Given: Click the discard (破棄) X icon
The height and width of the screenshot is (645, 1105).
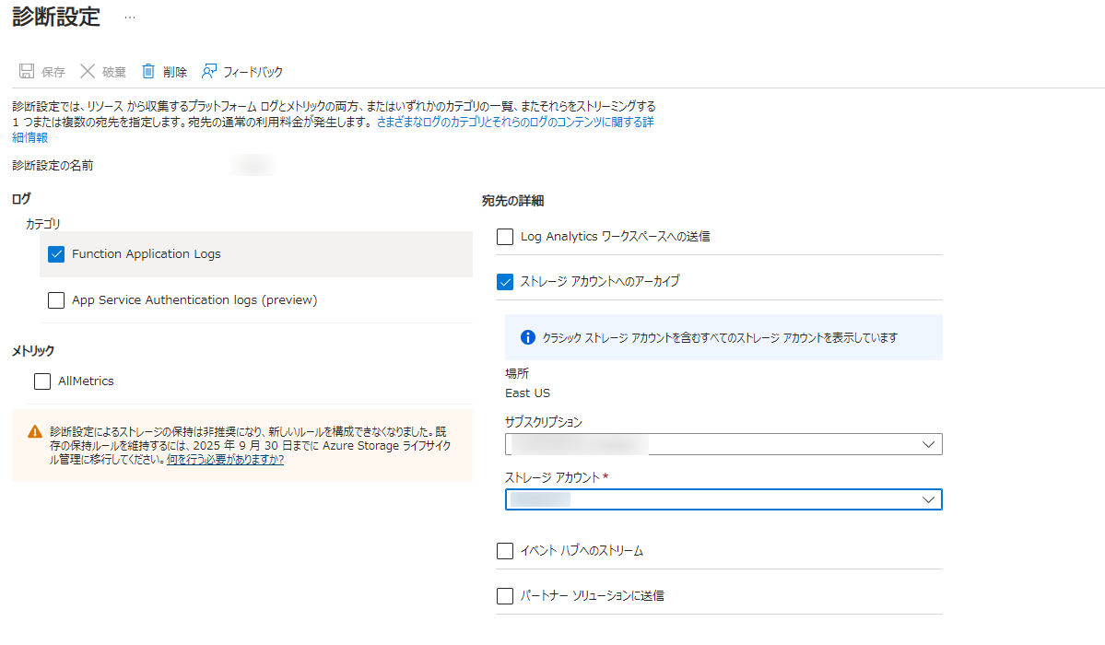Looking at the screenshot, I should [x=88, y=71].
